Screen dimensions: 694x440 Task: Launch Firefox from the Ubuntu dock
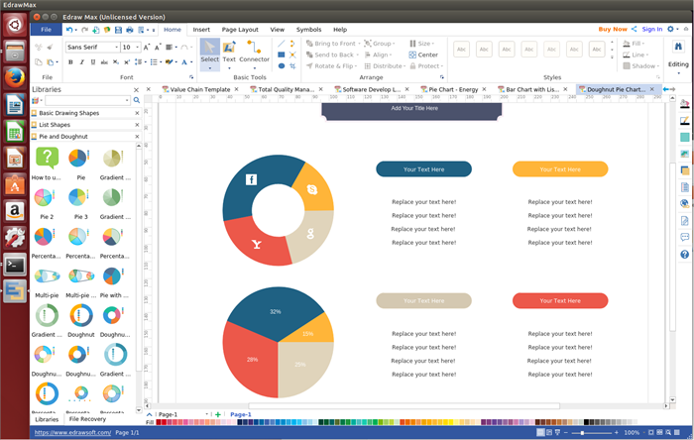[15, 77]
